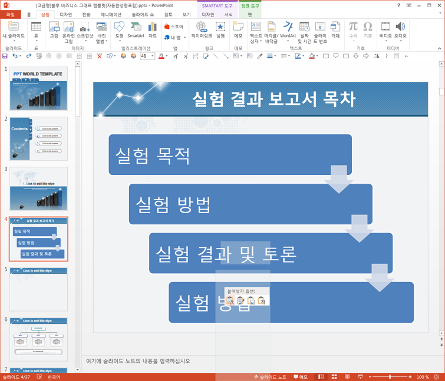Insert a chart (차트)
The height and width of the screenshot is (381, 445).
click(x=153, y=30)
